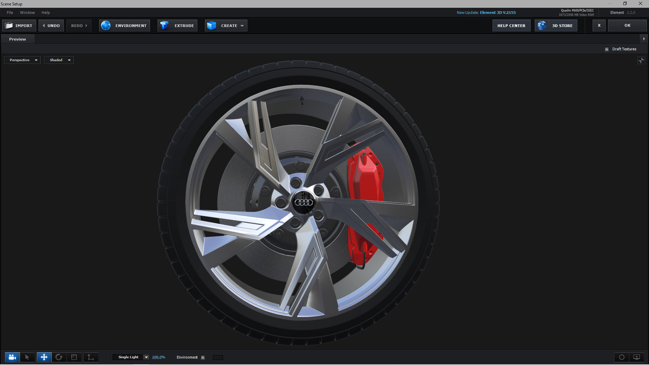Restore the Scene Setup window
This screenshot has width=649, height=365.
coord(625,4)
